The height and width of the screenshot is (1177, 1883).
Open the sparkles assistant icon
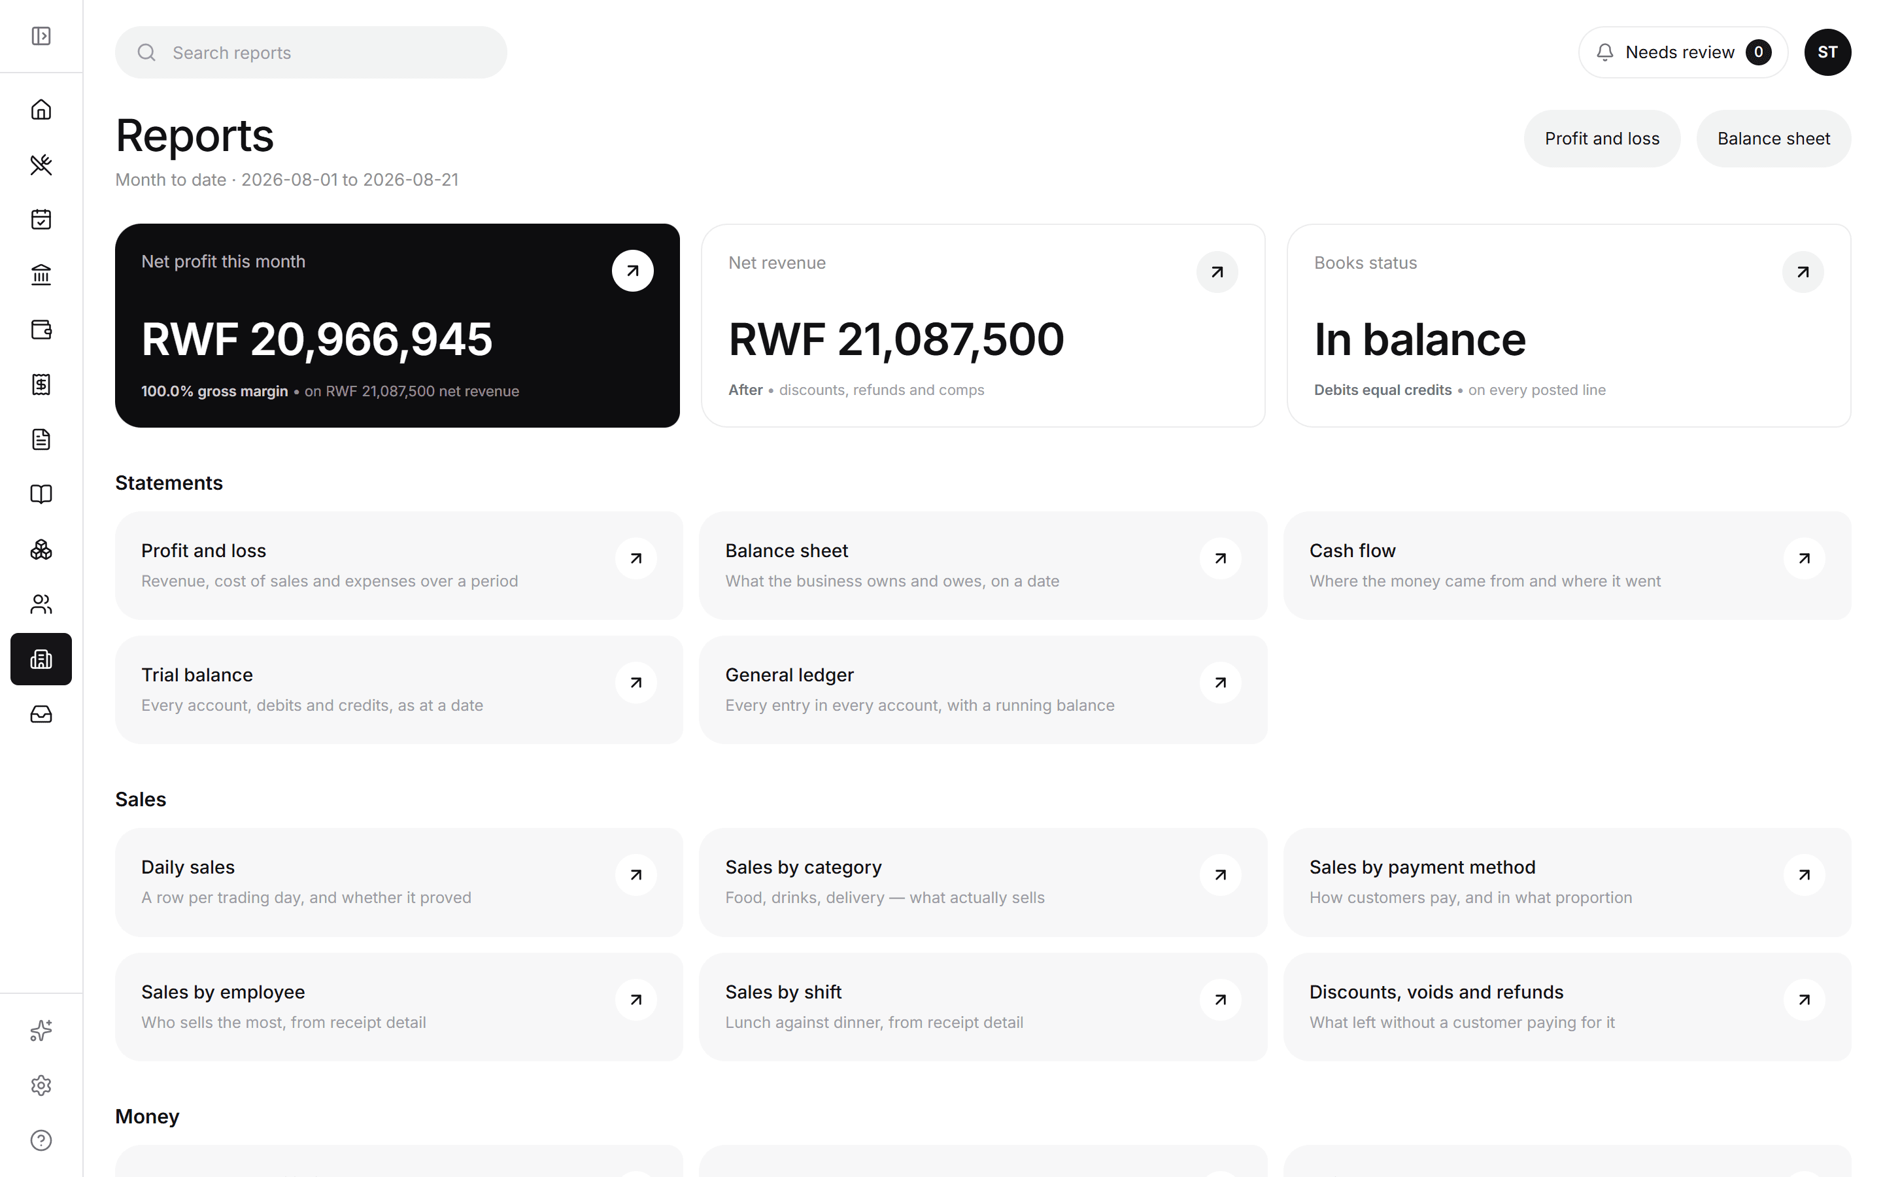[41, 1031]
